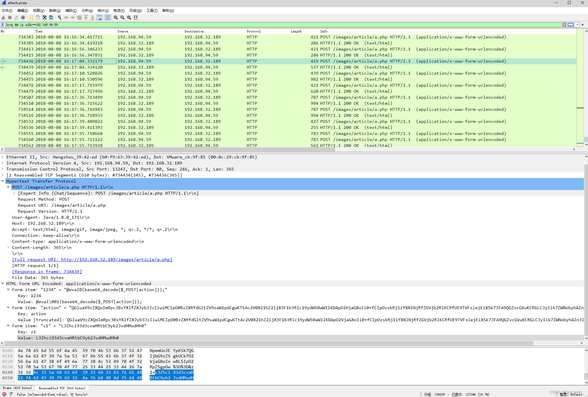Collapse HTML Form URL Encoded section
588x397 pixels.
(3, 284)
